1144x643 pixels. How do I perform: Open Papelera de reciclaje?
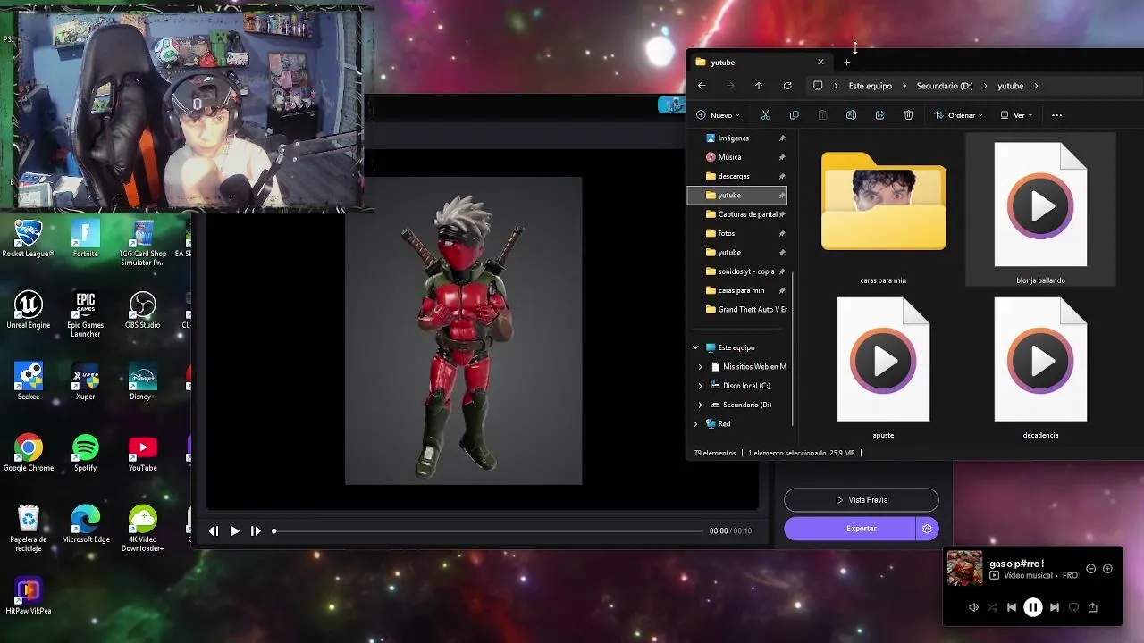click(x=28, y=528)
